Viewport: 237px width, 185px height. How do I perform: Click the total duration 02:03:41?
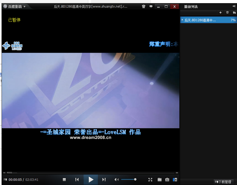32,180
